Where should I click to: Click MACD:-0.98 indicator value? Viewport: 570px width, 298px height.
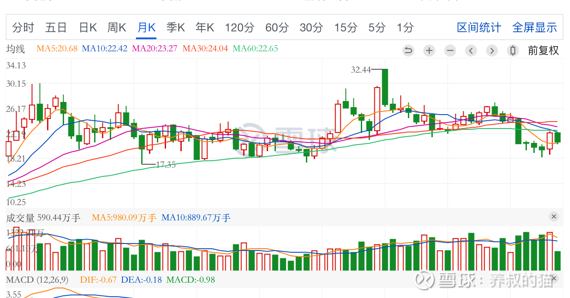191,280
